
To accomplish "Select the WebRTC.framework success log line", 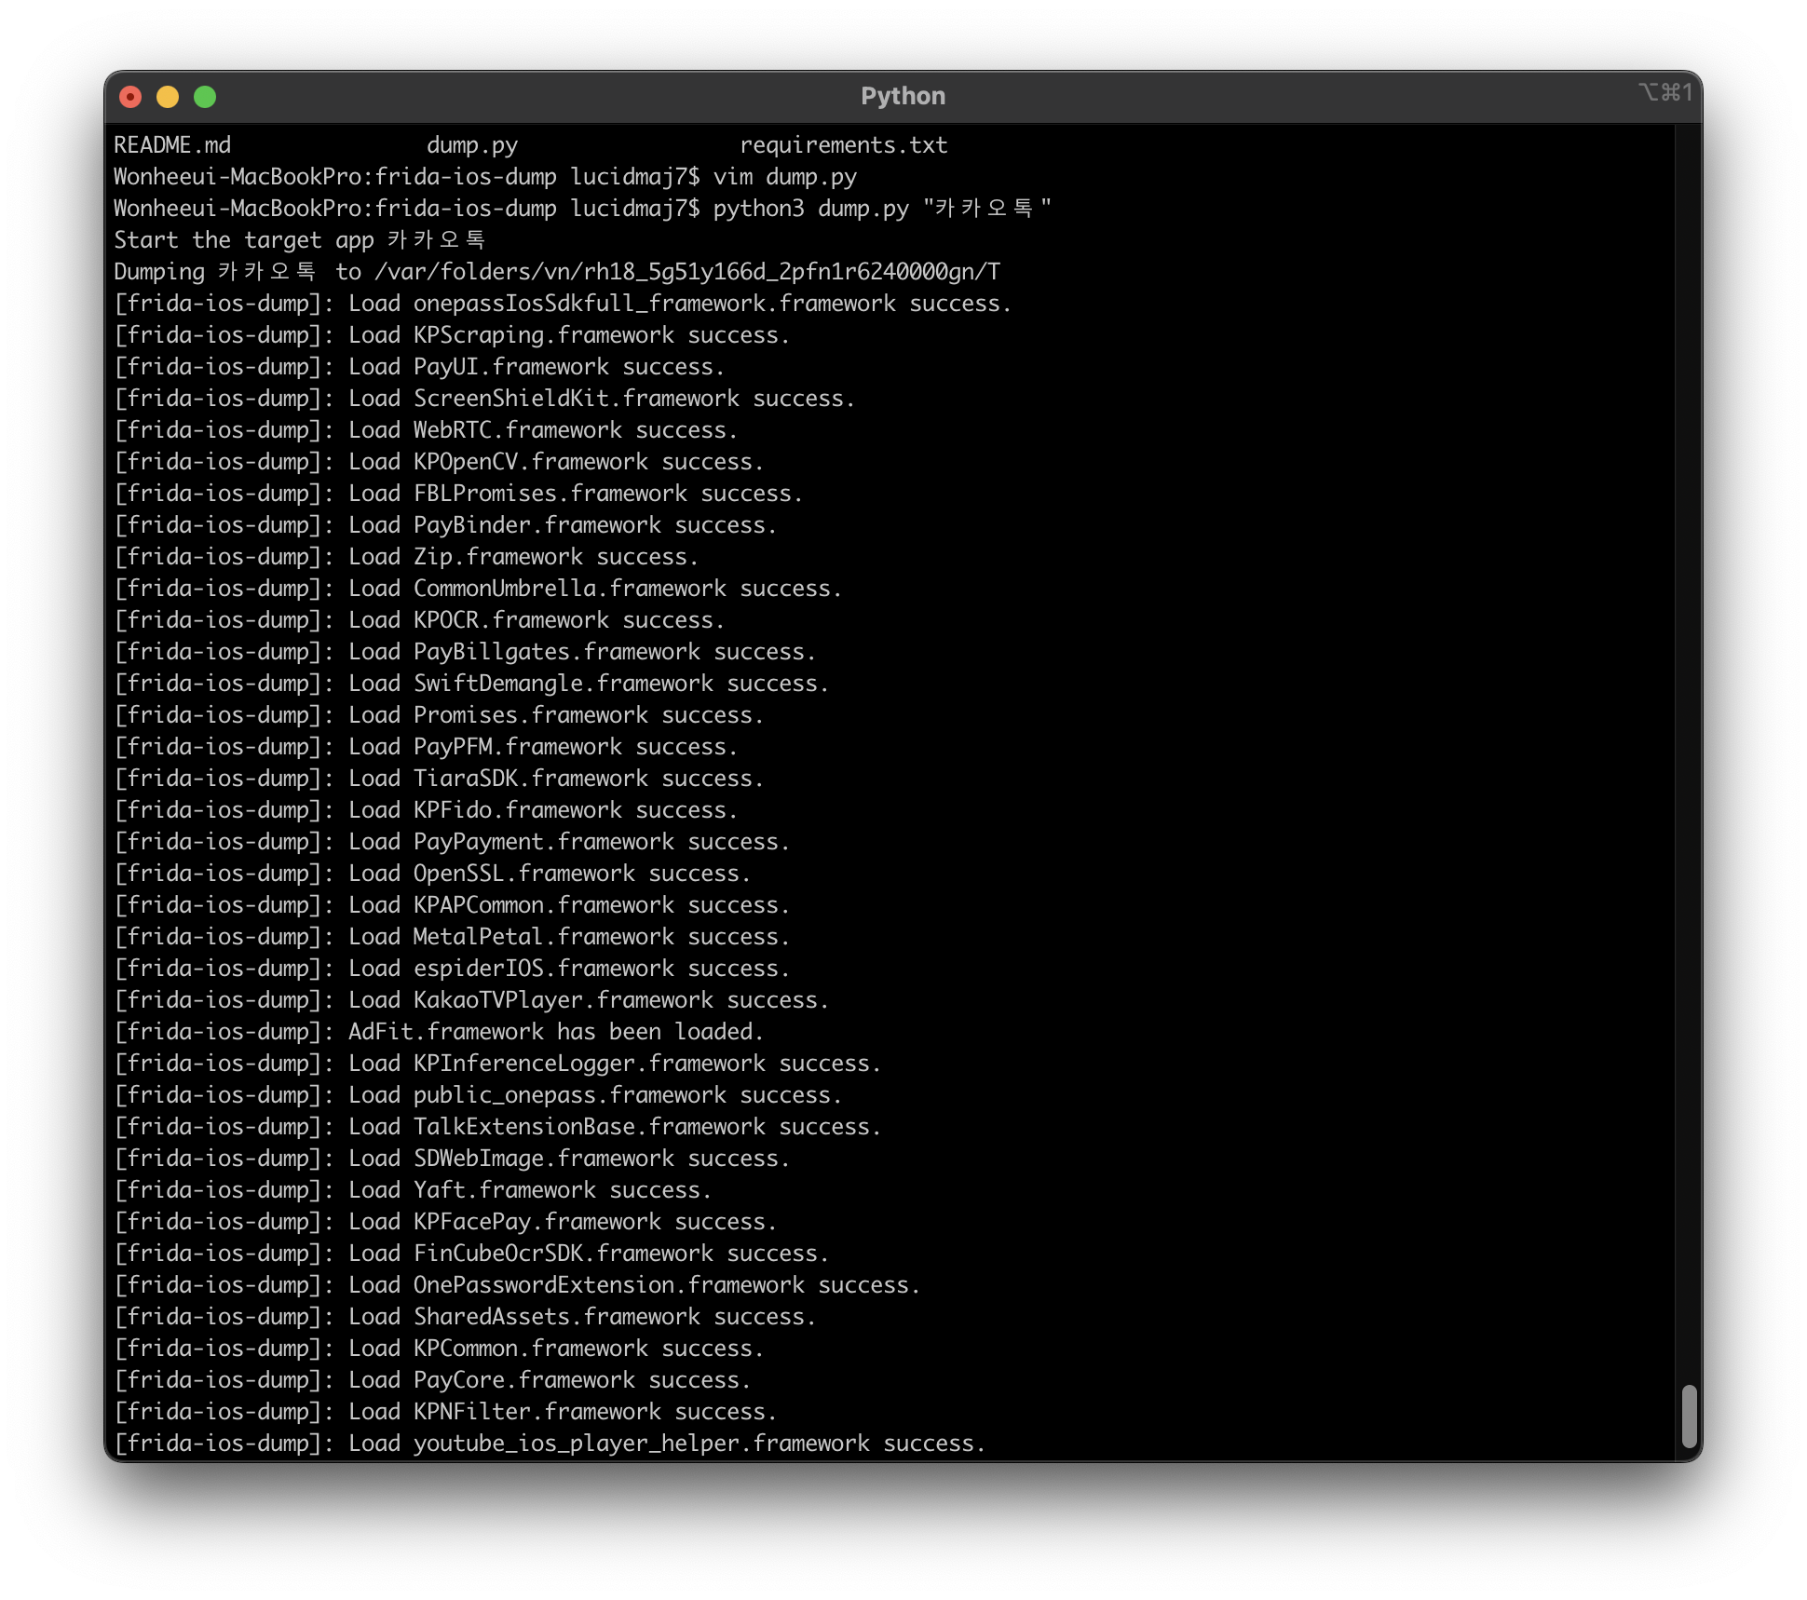I will coord(426,429).
